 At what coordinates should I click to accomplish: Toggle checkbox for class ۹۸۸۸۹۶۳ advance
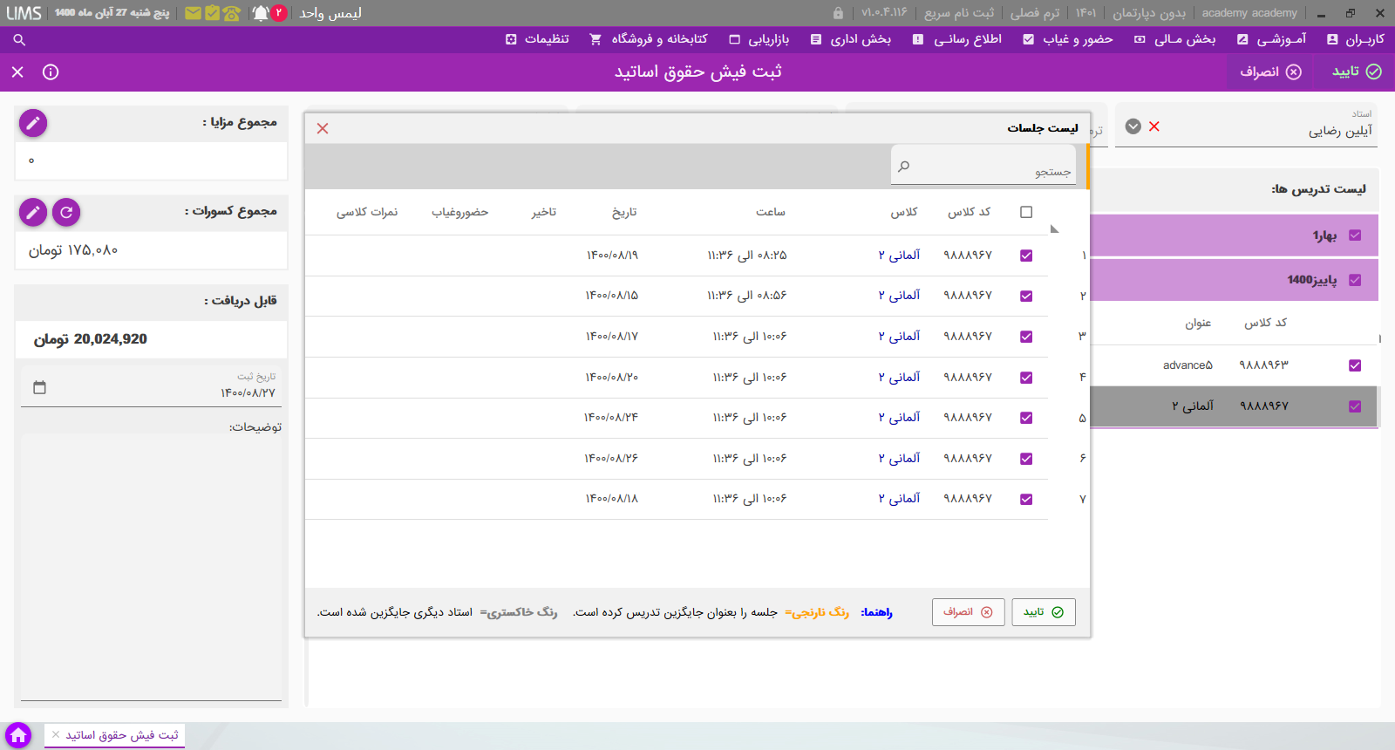(x=1355, y=365)
